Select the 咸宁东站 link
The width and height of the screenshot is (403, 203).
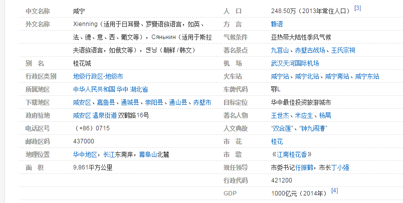click(367, 76)
